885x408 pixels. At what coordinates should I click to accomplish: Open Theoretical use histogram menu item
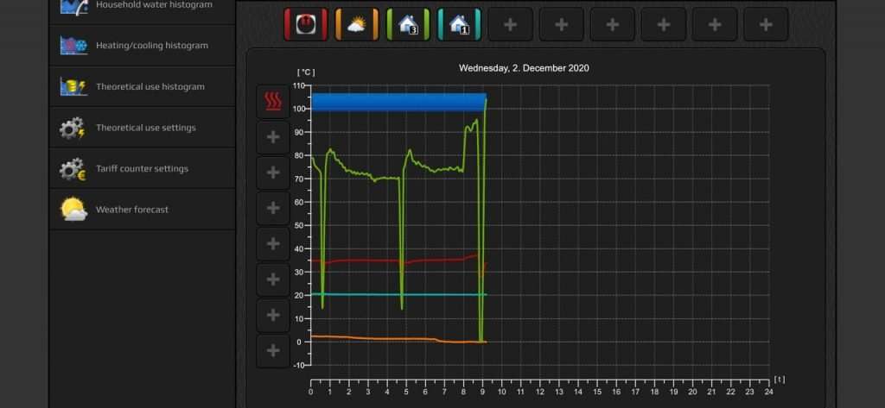coord(142,87)
